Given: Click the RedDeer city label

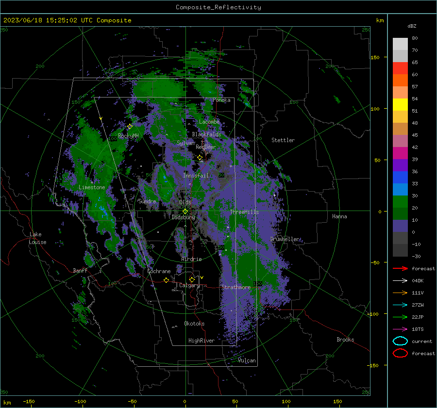Looking at the screenshot, I should (206, 147).
